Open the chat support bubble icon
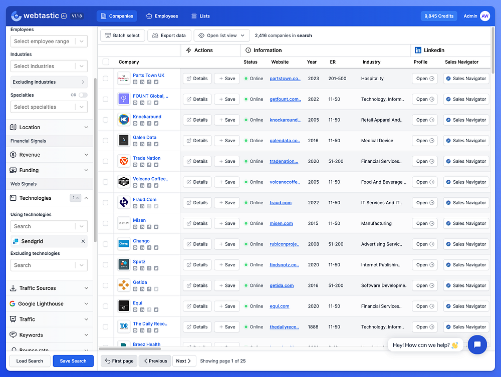The image size is (501, 377). [477, 344]
